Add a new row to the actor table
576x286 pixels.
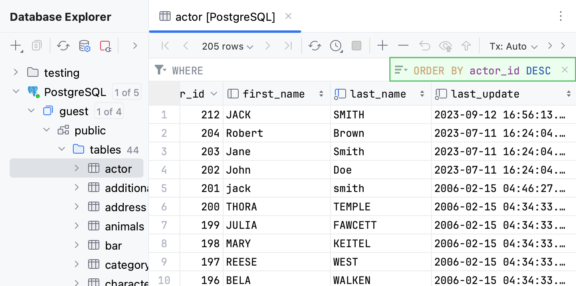382,46
